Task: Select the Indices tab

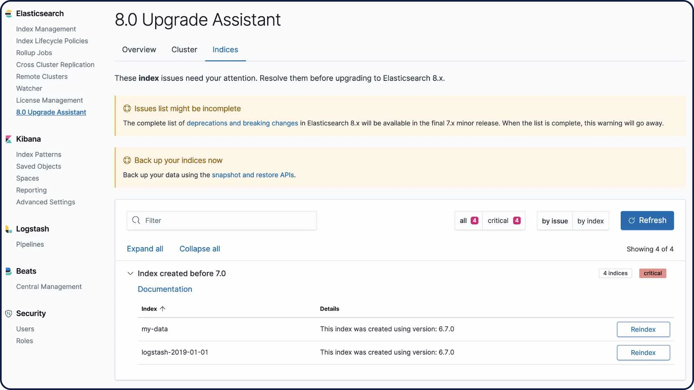Action: (x=225, y=50)
